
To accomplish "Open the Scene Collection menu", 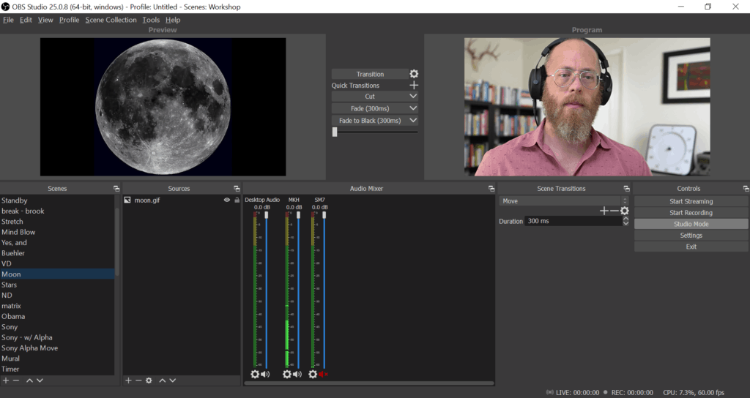I will pos(111,20).
